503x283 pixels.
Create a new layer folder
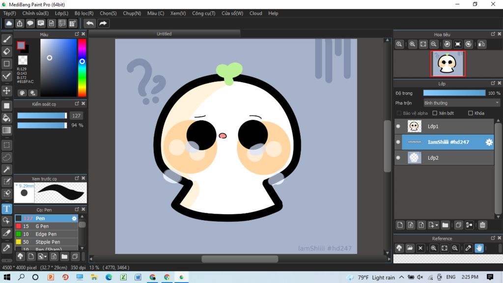pos(445,225)
